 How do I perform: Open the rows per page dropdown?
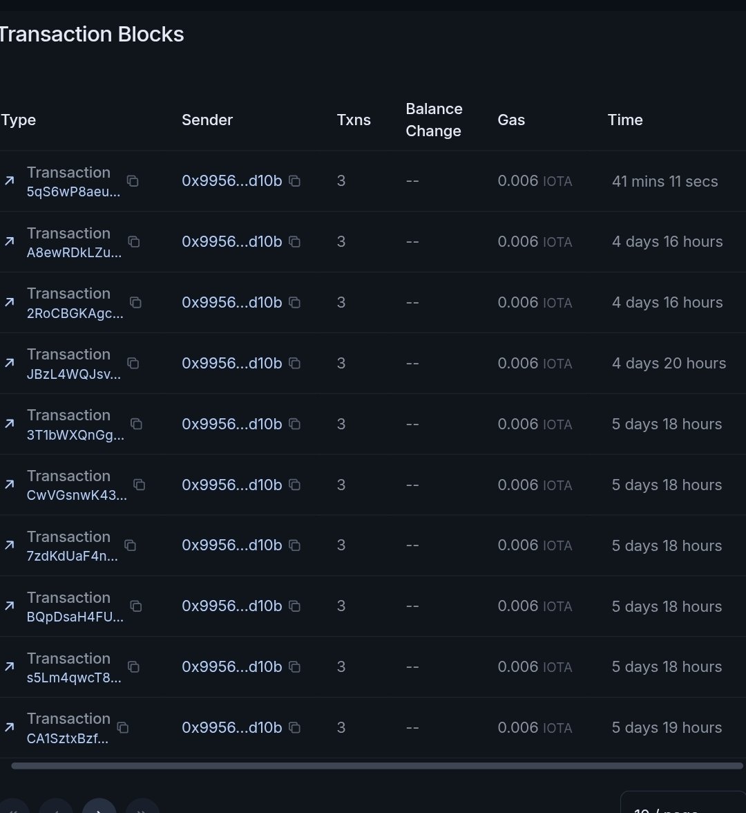682,803
